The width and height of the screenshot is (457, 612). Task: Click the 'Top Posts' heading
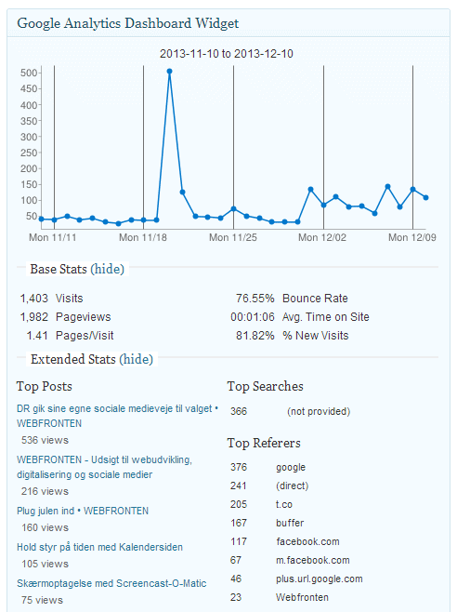(44, 386)
